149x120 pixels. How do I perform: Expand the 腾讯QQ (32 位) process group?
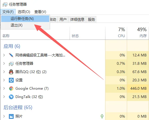tap(4, 72)
